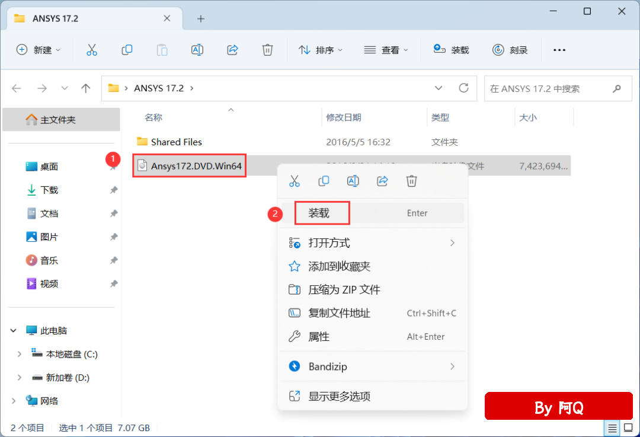The height and width of the screenshot is (437, 640).
Task: Go back with the back arrow
Action: 17,88
